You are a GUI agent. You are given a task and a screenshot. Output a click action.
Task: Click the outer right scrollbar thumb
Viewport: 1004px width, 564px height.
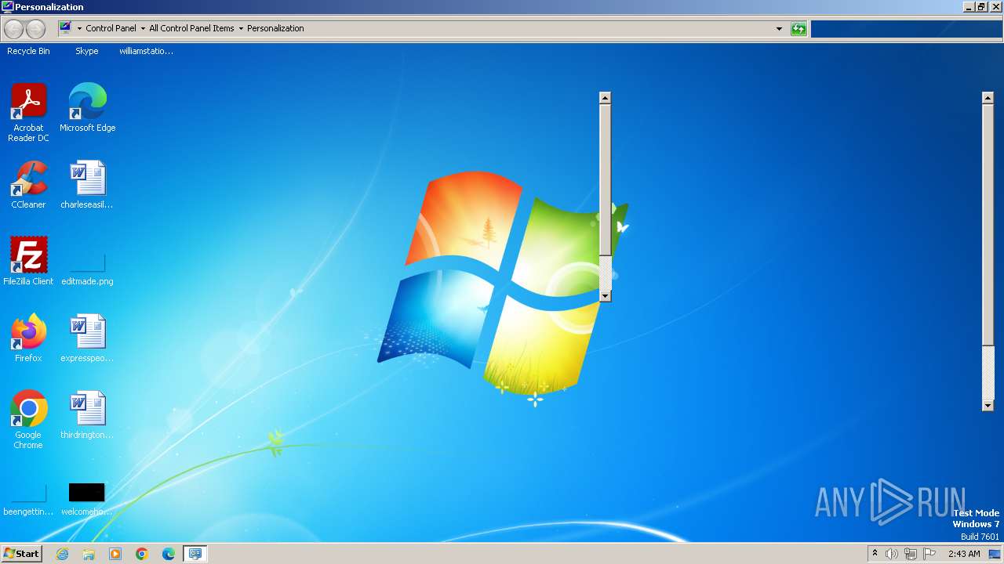point(988,224)
